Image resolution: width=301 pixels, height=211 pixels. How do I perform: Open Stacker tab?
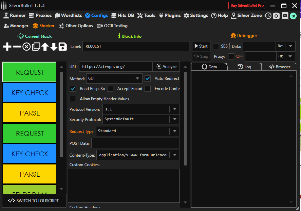(43, 26)
